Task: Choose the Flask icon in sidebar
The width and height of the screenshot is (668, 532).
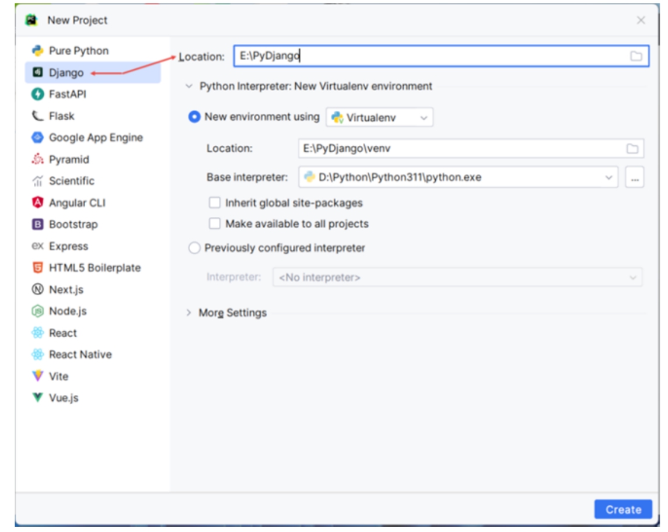Action: pyautogui.click(x=38, y=116)
